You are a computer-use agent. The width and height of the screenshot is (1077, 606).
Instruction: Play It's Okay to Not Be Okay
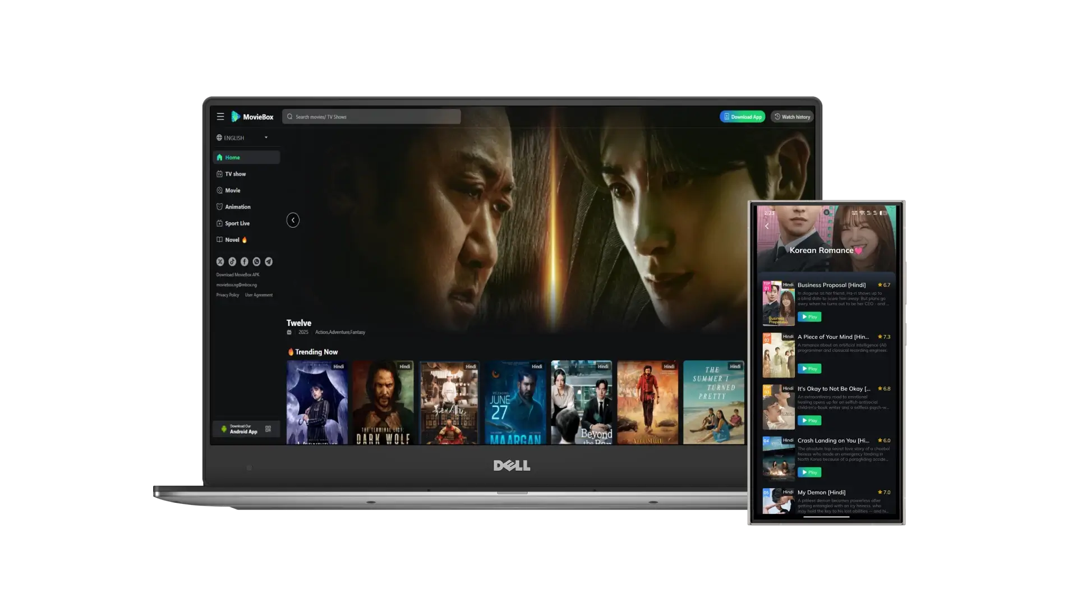[809, 420]
